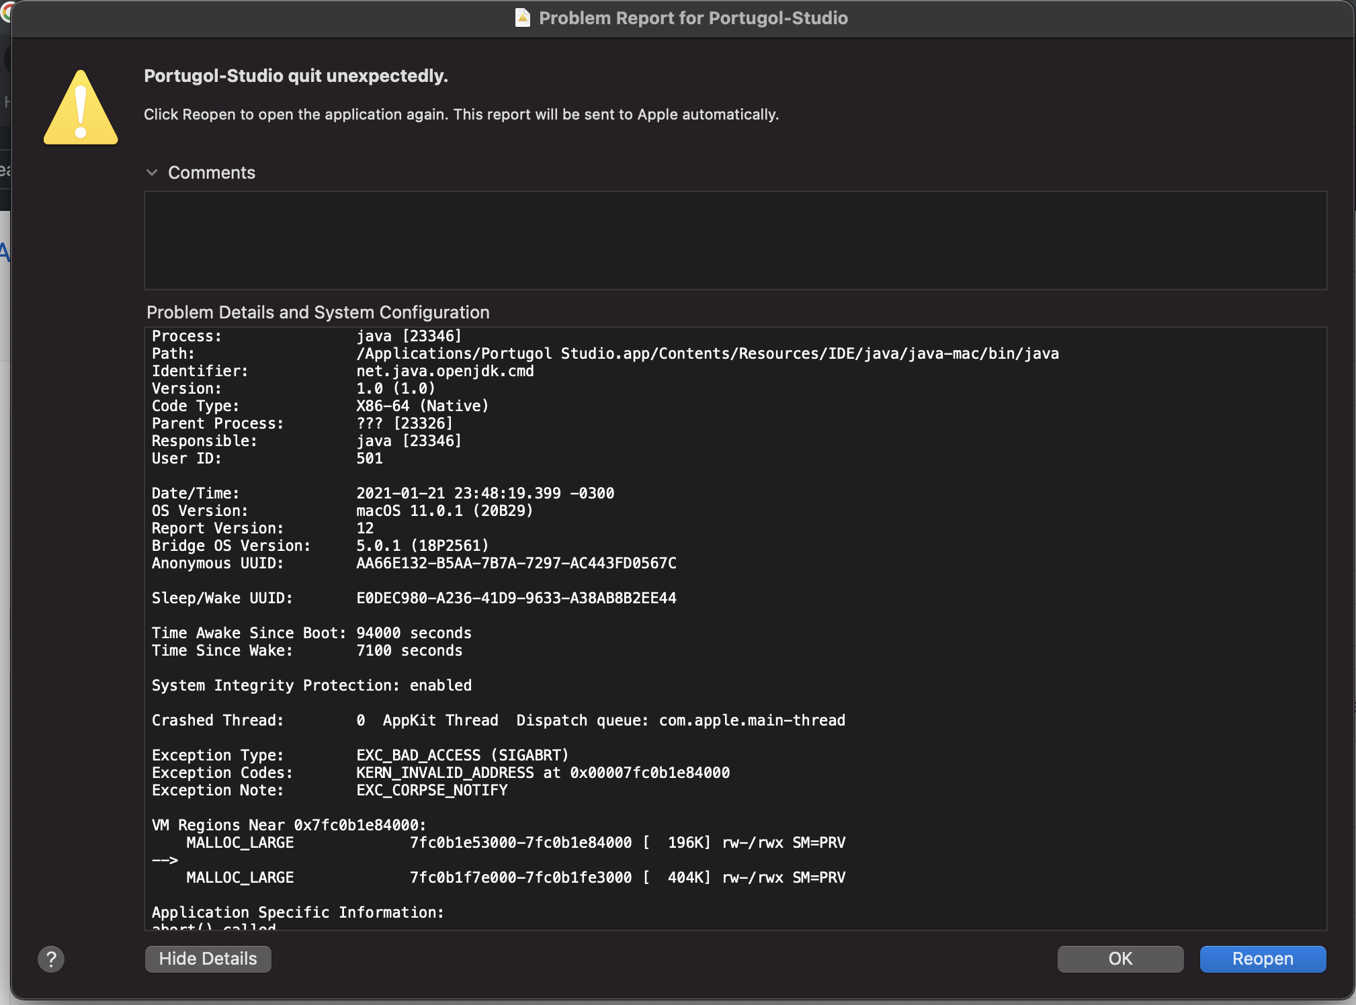1356x1005 pixels.
Task: Click the 7100 seconds since wake value
Action: [x=409, y=650]
